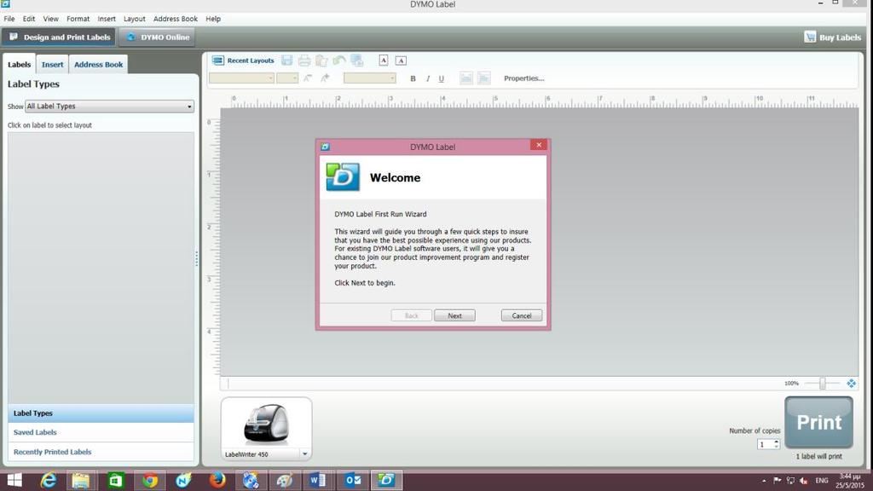Image resolution: width=873 pixels, height=491 pixels.
Task: Select the Insert tab in left panel
Action: pyautogui.click(x=52, y=64)
